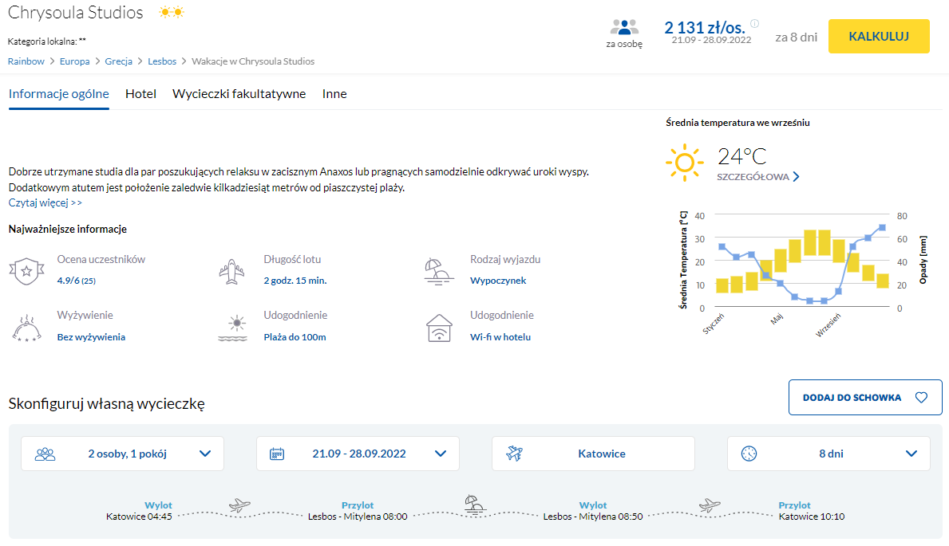Screen dimensions: 949x546
Task: Open the 8 dni duration dropdown
Action: coord(828,454)
